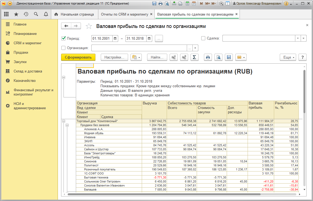Open the sections menu grid icon
This screenshot has height=201, width=313.
6,14
